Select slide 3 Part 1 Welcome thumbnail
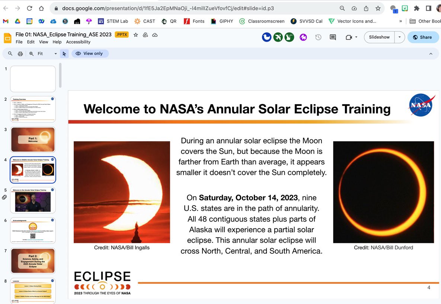The height and width of the screenshot is (304, 441). (x=33, y=139)
